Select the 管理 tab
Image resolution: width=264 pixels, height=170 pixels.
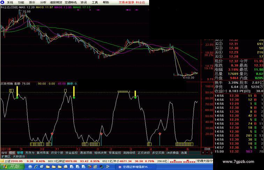click(x=20, y=153)
